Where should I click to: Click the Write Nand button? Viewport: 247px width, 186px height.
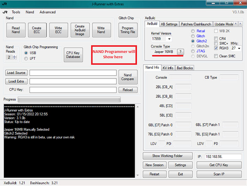(x=101, y=30)
